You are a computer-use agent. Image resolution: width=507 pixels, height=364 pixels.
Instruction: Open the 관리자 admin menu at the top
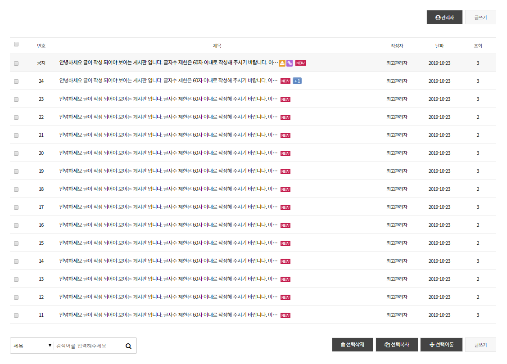point(444,18)
